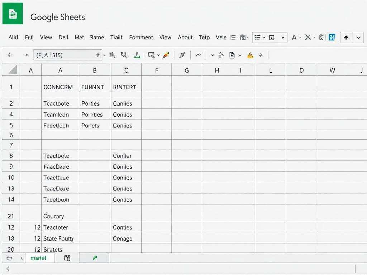This screenshot has width=367, height=275.
Task: Click the move (crosshair) toolbar icon
Action: click(221, 55)
